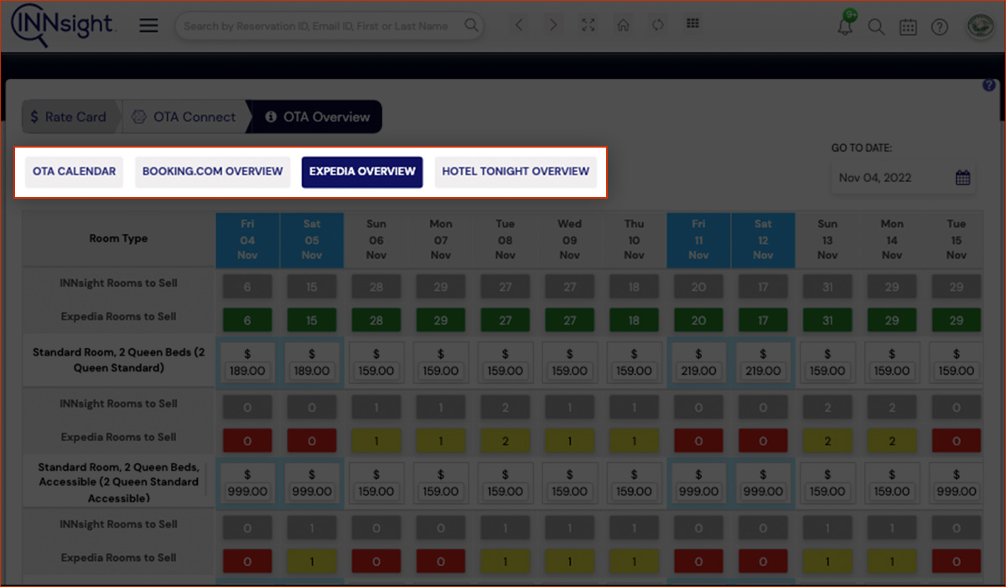This screenshot has height=587, width=1006.
Task: Click the INNsight logo
Action: (x=63, y=25)
